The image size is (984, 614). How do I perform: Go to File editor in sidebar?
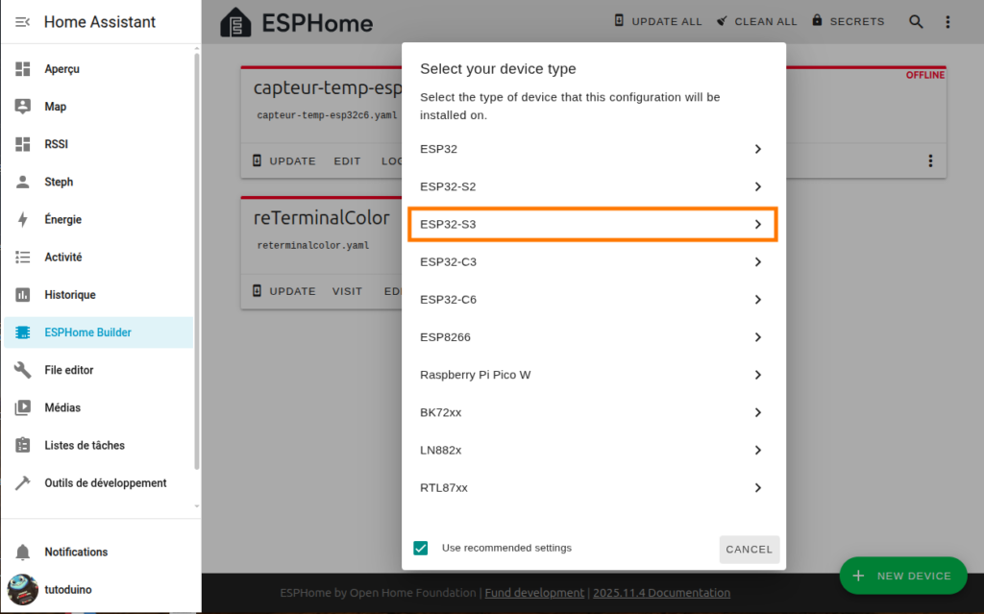(69, 370)
